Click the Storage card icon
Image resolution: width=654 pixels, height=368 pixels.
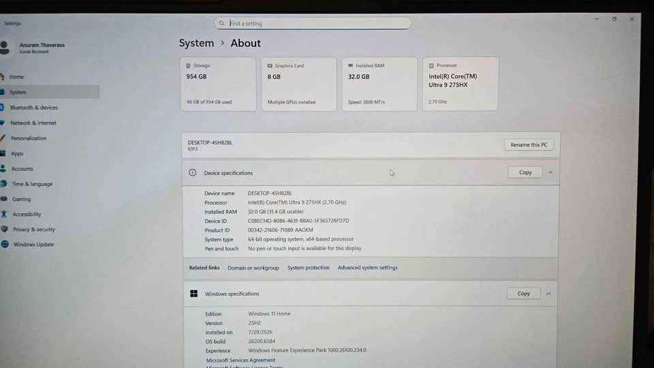[189, 65]
